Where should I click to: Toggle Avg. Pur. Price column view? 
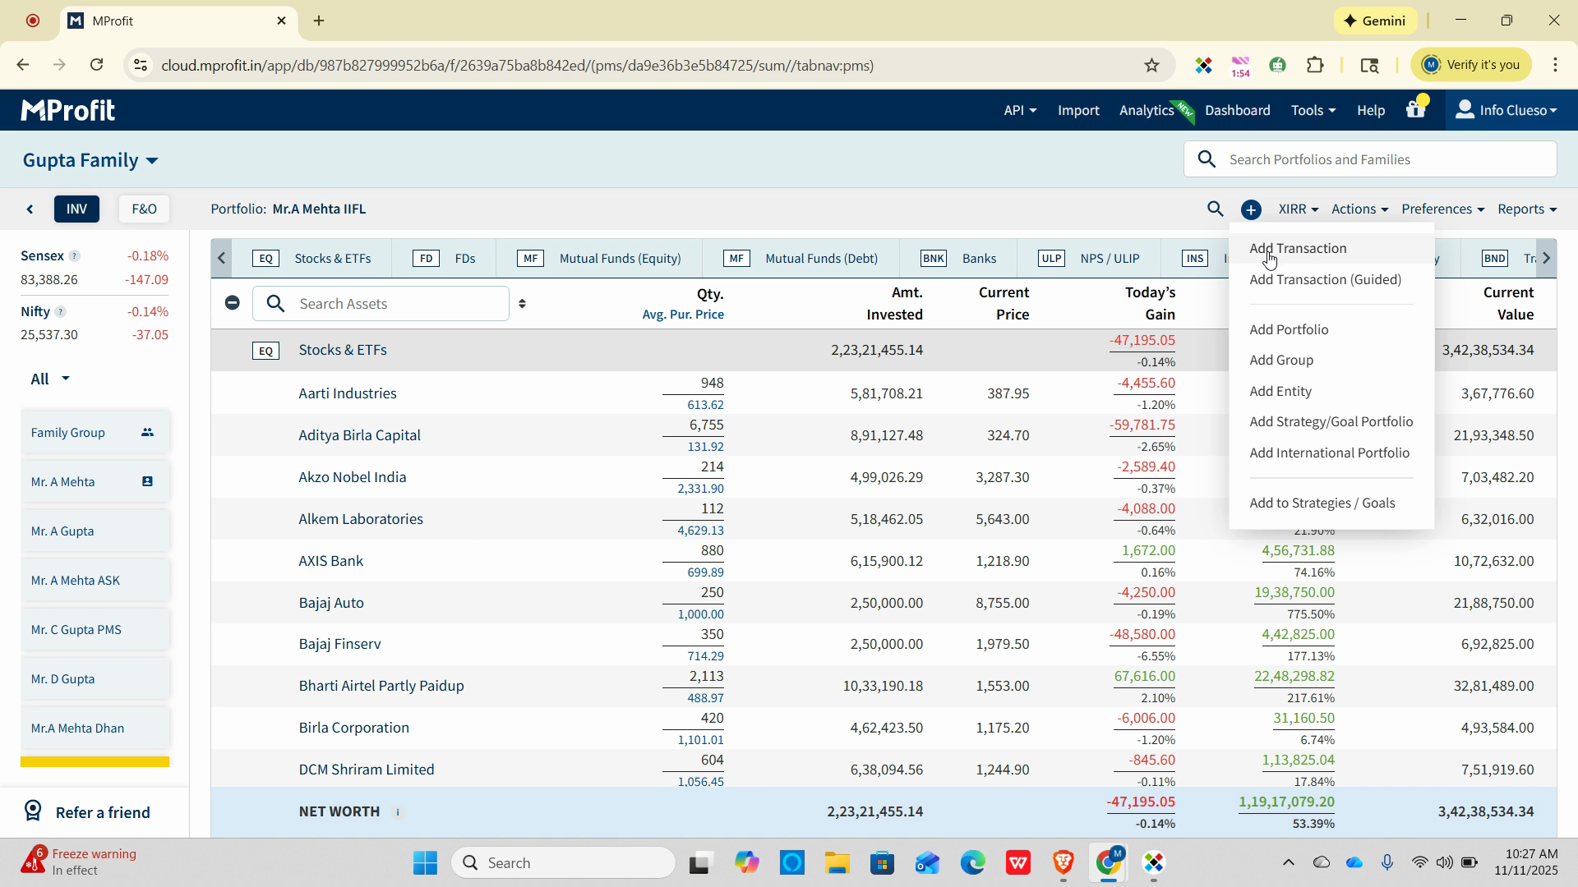coord(682,315)
